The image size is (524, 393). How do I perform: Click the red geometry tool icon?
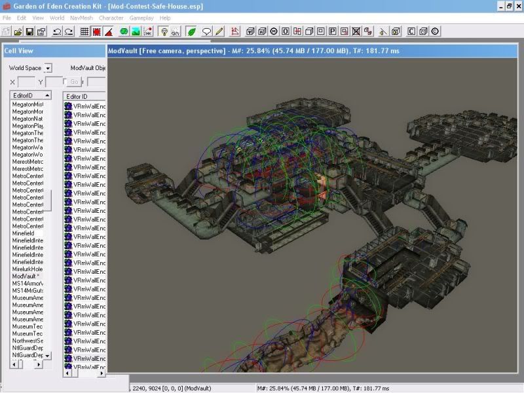pos(235,31)
